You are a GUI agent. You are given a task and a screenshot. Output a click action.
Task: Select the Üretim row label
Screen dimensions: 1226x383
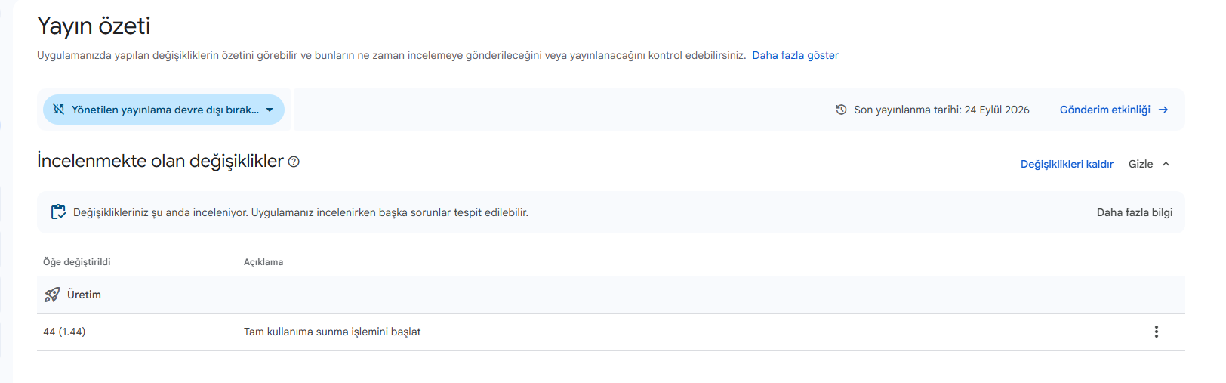pyautogui.click(x=84, y=295)
